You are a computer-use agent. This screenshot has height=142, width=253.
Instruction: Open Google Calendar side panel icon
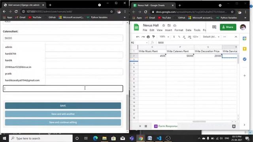coord(245,39)
